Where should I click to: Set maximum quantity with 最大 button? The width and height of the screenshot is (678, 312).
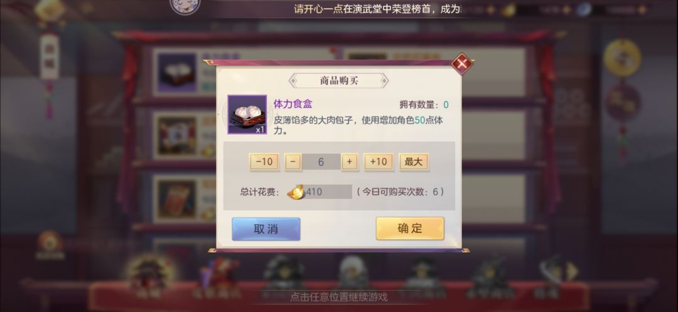413,162
